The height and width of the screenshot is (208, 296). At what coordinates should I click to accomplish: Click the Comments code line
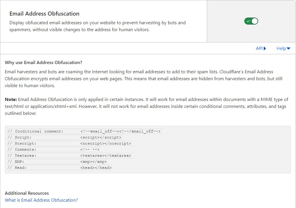pos(54,149)
